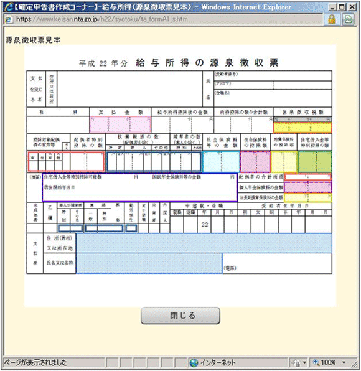The image size is (361, 371).
Task: Minimize the browser window
Action: (332, 7)
